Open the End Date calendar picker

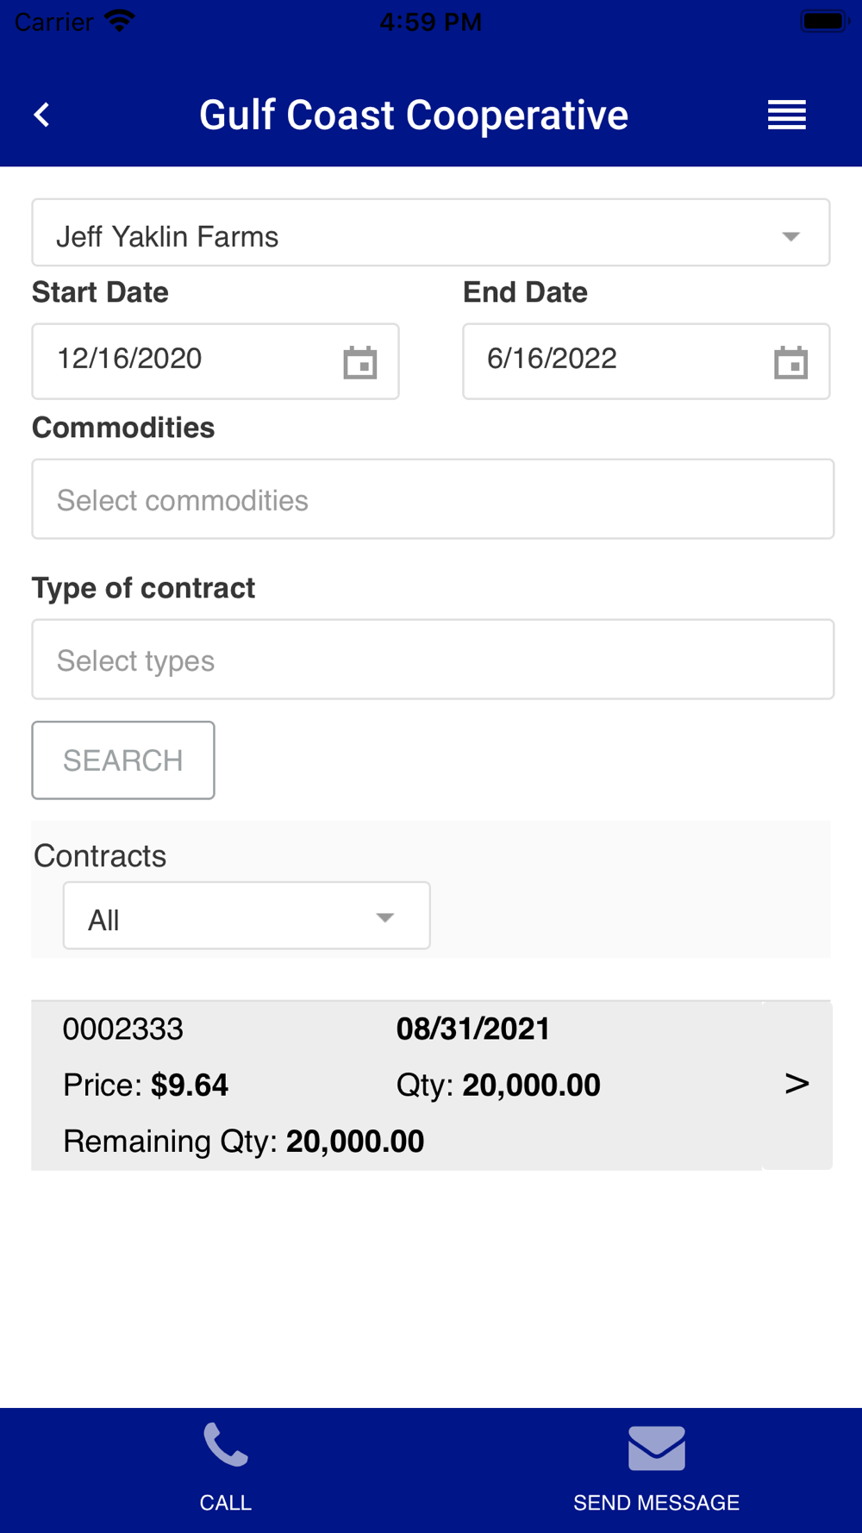click(x=790, y=362)
